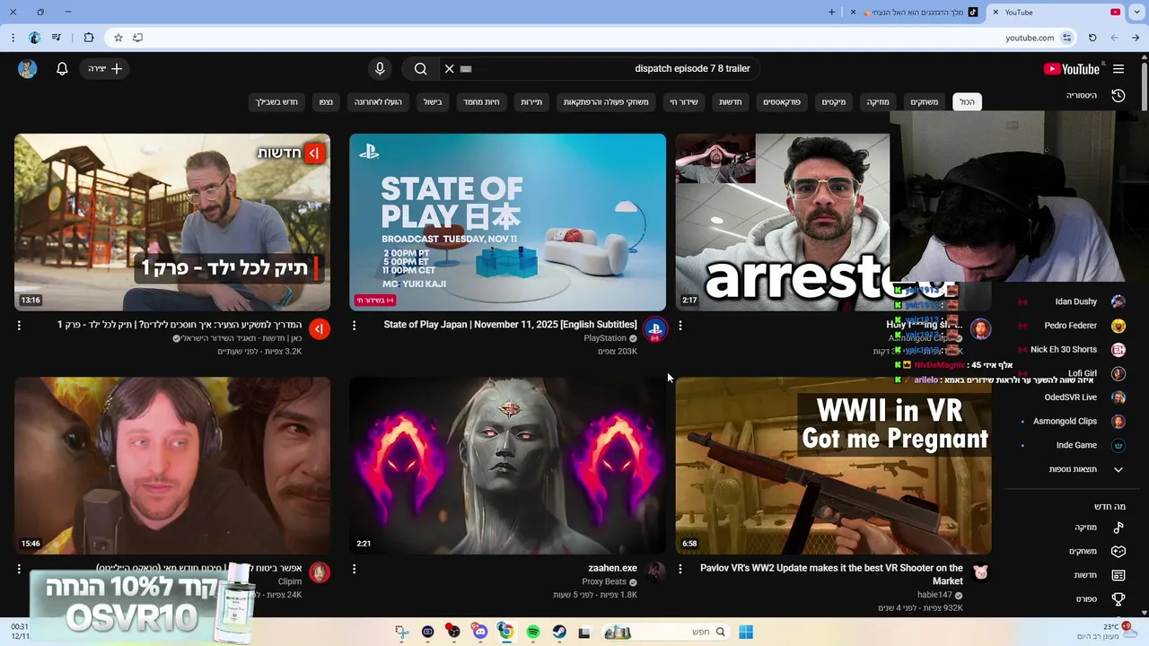Image resolution: width=1149 pixels, height=646 pixels.
Task: Select the 'הועלו לאחרונה' filter chip
Action: [378, 102]
